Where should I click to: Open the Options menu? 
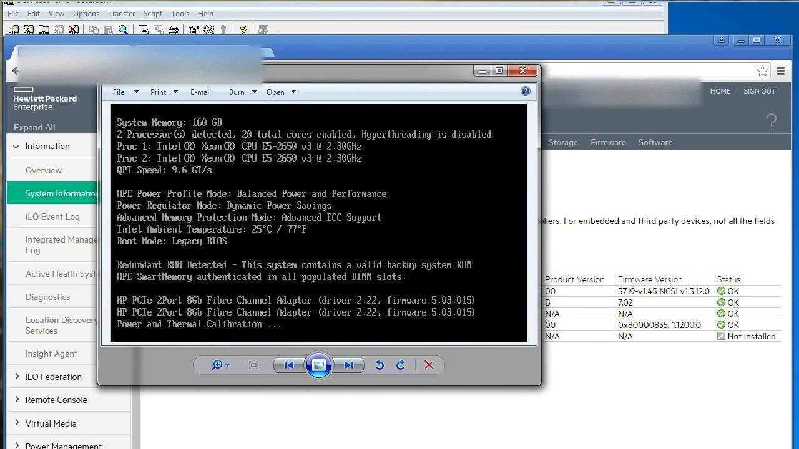pyautogui.click(x=86, y=13)
